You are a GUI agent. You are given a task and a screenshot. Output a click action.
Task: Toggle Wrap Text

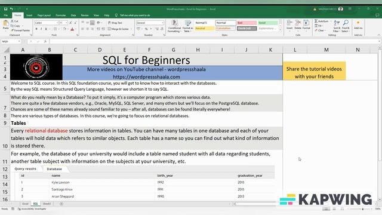115,23
